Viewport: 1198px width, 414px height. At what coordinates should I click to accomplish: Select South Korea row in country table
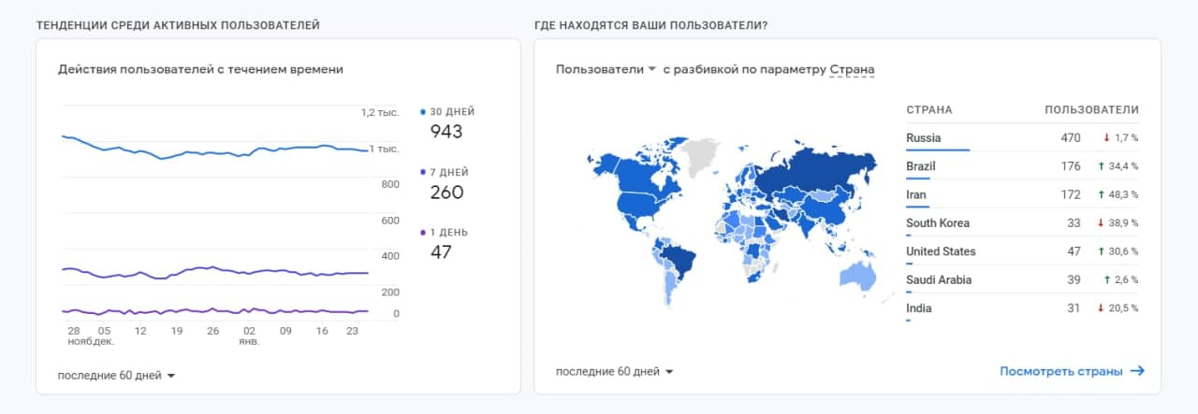click(x=1022, y=223)
